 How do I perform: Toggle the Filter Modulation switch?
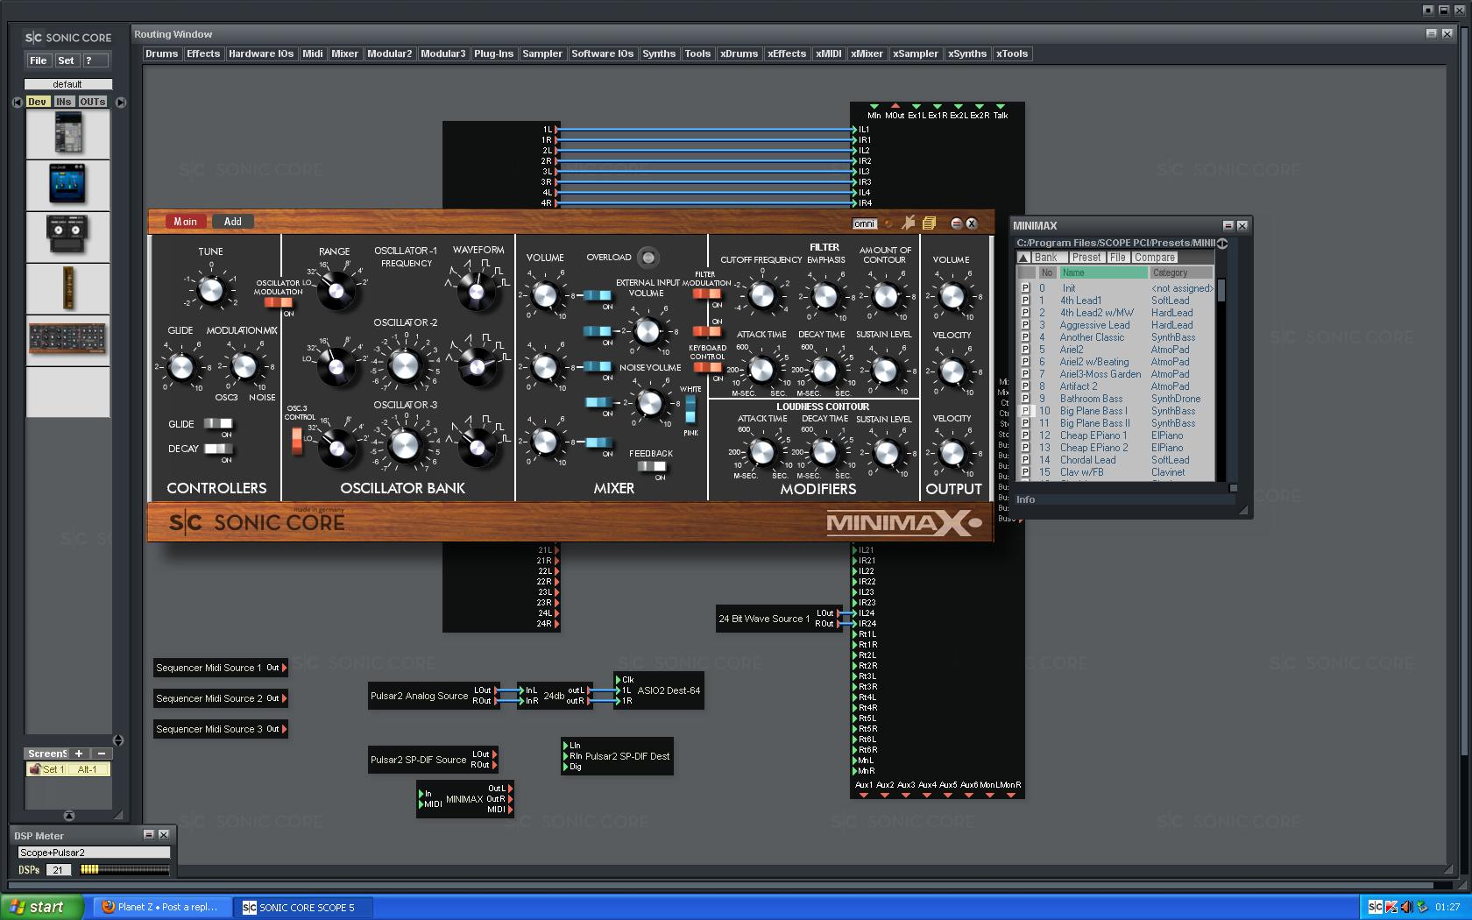click(707, 294)
